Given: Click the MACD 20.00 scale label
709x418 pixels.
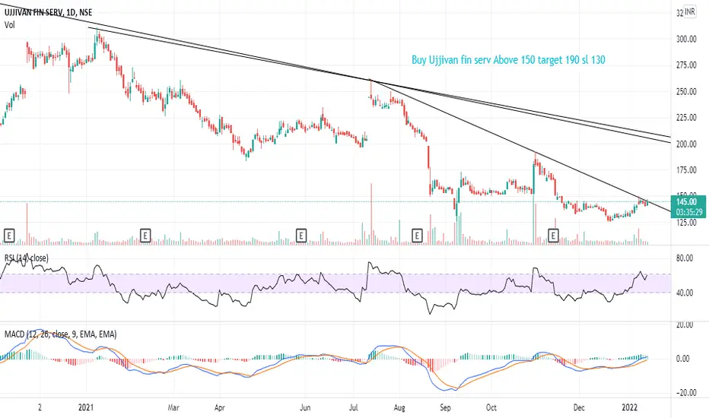Looking at the screenshot, I should click(685, 325).
